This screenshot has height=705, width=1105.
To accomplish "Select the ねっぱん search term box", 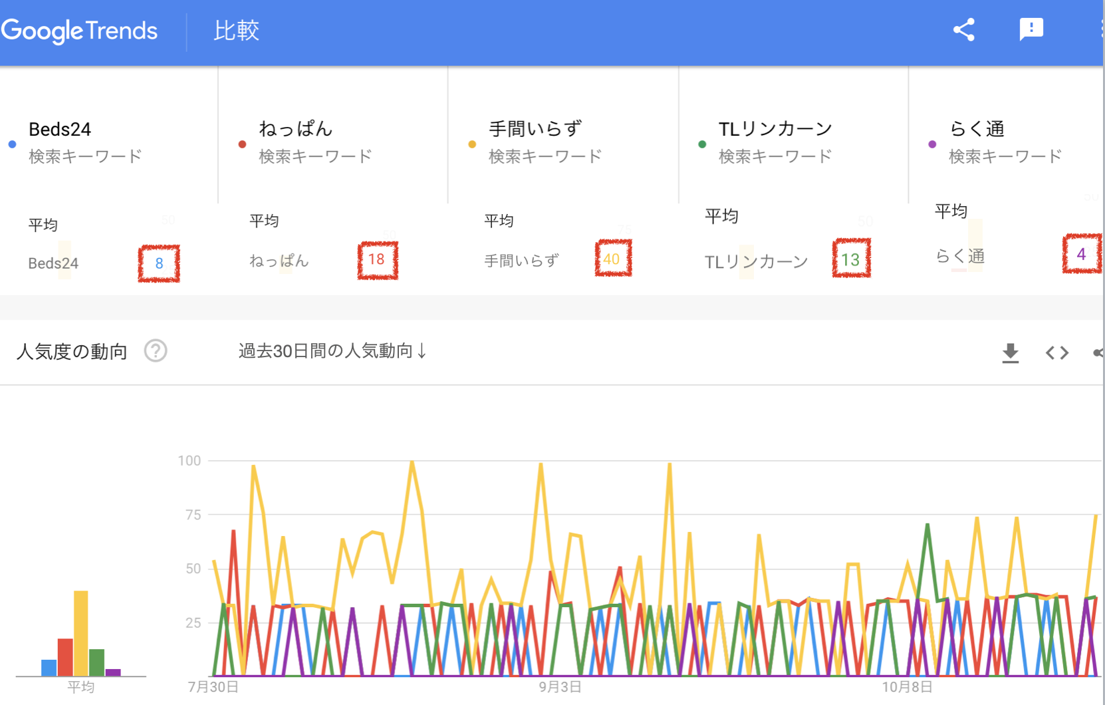I will click(x=332, y=141).
